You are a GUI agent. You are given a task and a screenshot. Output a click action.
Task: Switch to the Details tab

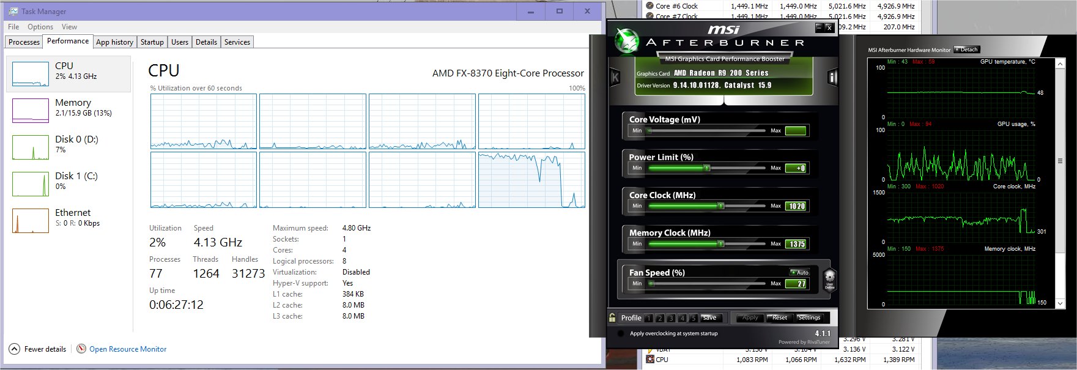tap(206, 42)
